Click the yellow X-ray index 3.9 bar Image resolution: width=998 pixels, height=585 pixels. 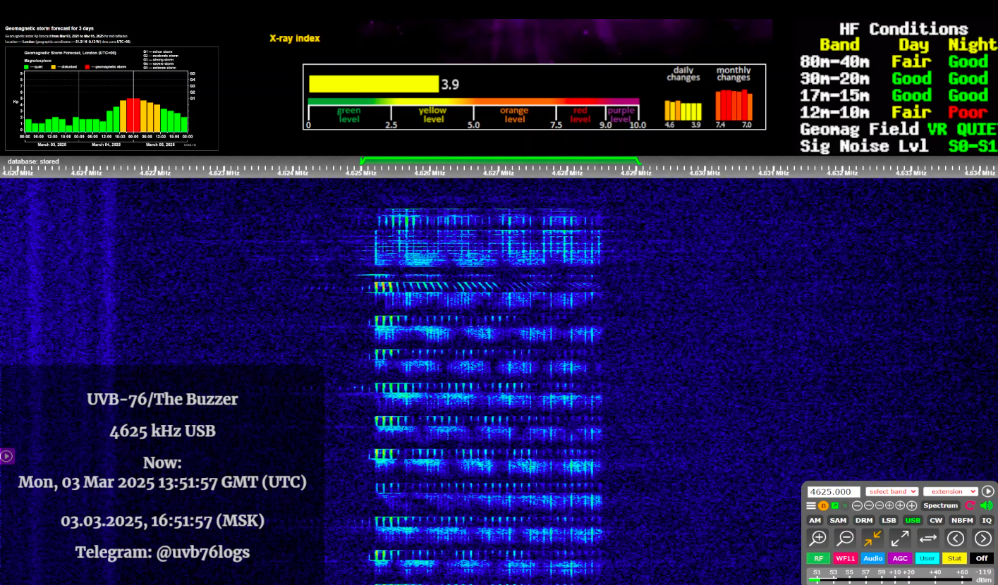pyautogui.click(x=374, y=84)
